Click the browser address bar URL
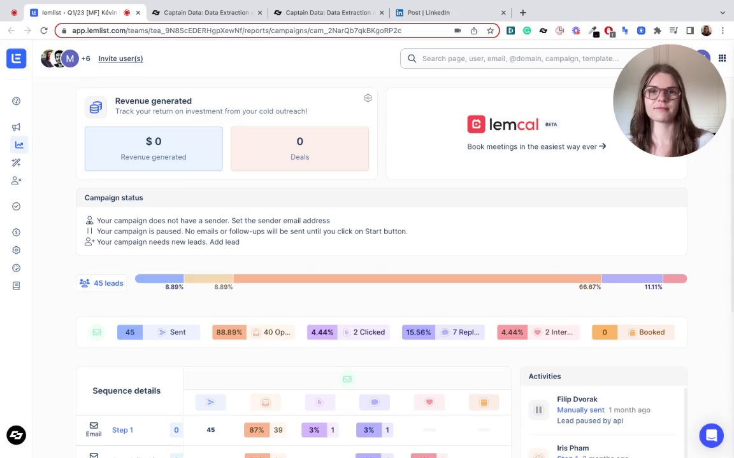This screenshot has width=734, height=458. [236, 31]
